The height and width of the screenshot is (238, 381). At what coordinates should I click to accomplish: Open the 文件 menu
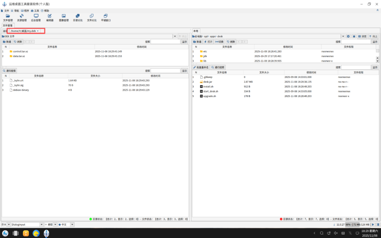5,11
